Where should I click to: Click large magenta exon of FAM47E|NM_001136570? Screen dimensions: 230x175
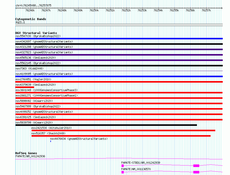[x=196, y=172]
